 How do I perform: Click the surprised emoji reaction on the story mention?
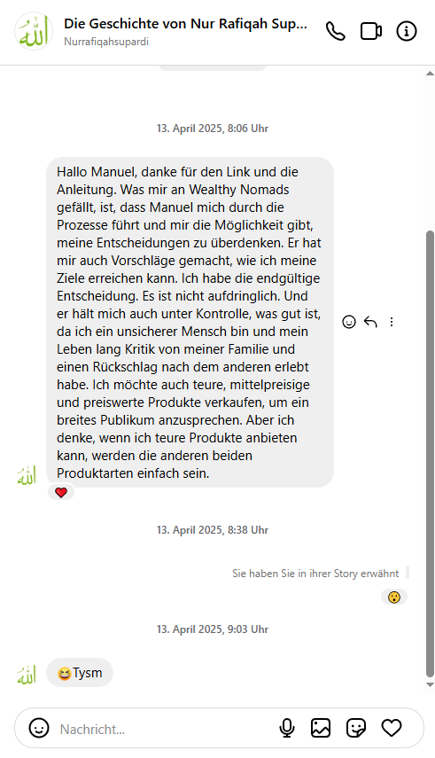tap(394, 597)
